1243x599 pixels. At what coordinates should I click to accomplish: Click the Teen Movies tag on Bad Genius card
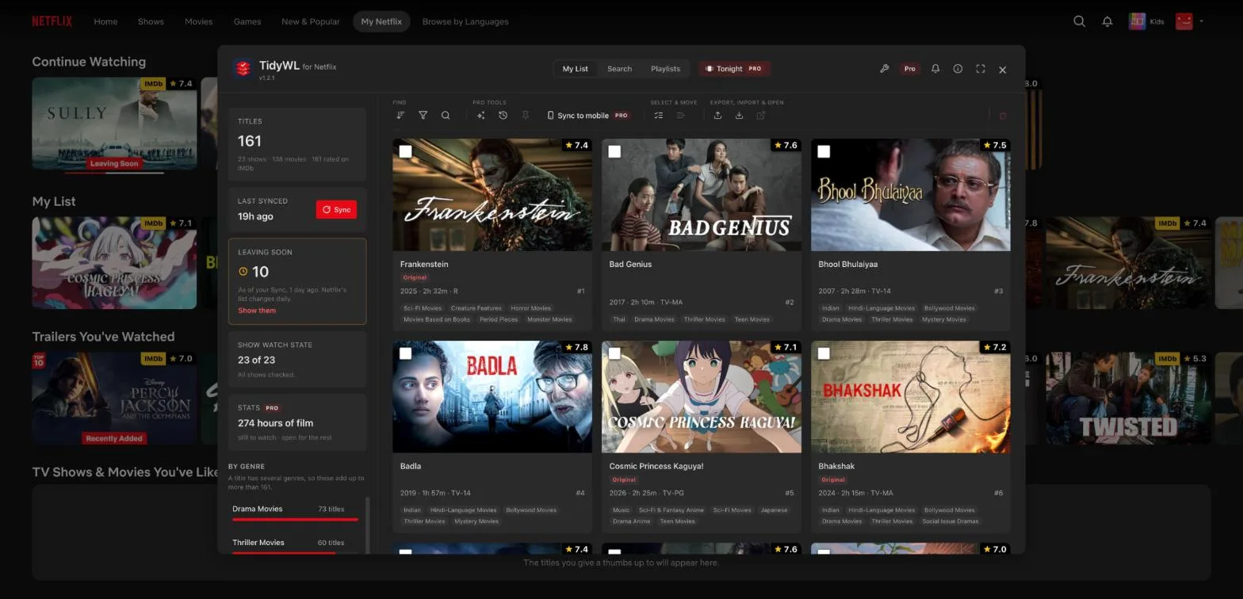click(752, 319)
